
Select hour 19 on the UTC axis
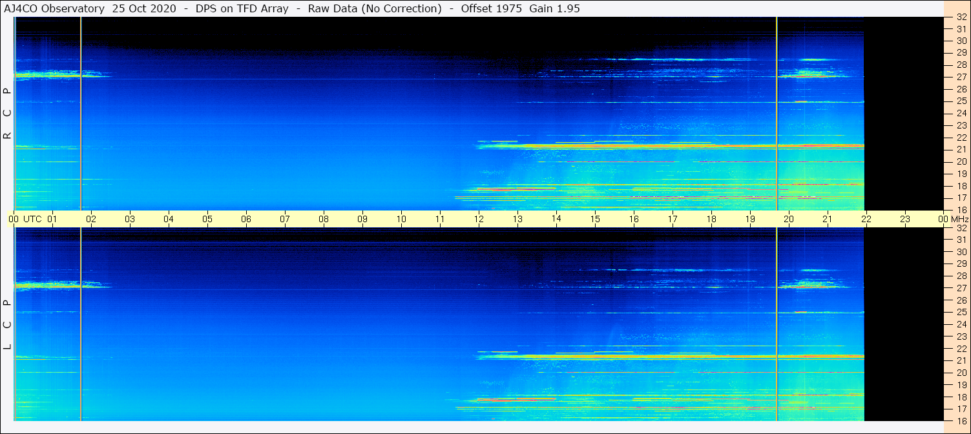(750, 219)
